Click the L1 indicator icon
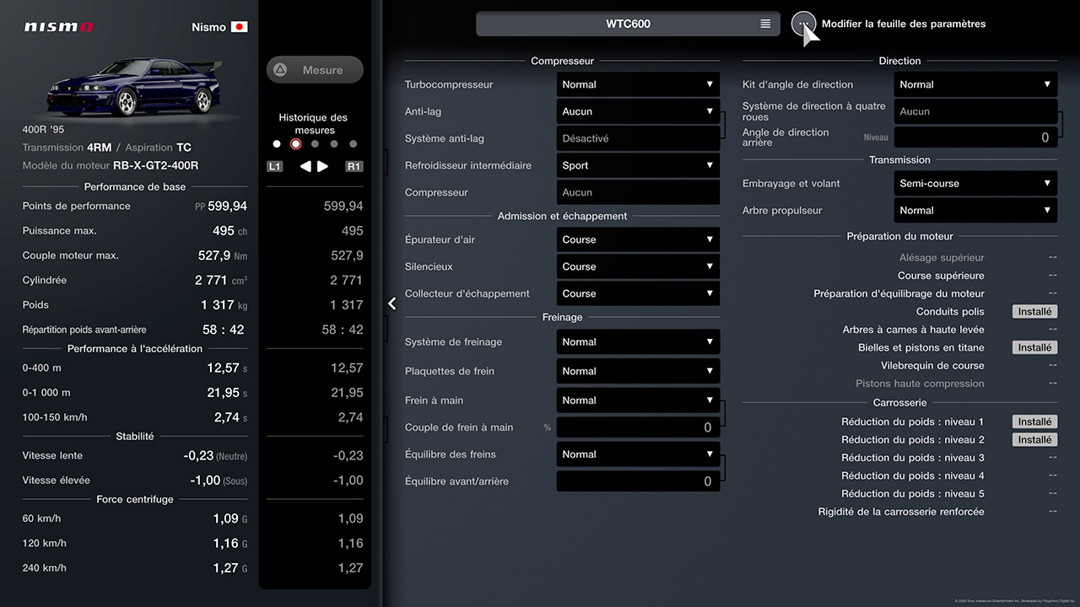The width and height of the screenshot is (1080, 607). pyautogui.click(x=275, y=166)
